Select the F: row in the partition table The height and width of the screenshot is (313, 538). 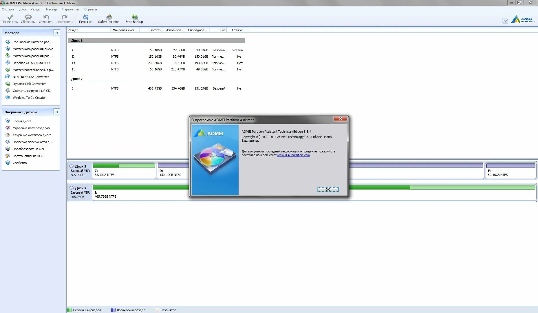[156, 69]
